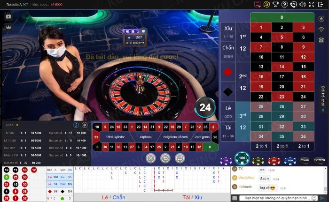Bet on 1st 12 dozen

coord(243,42)
